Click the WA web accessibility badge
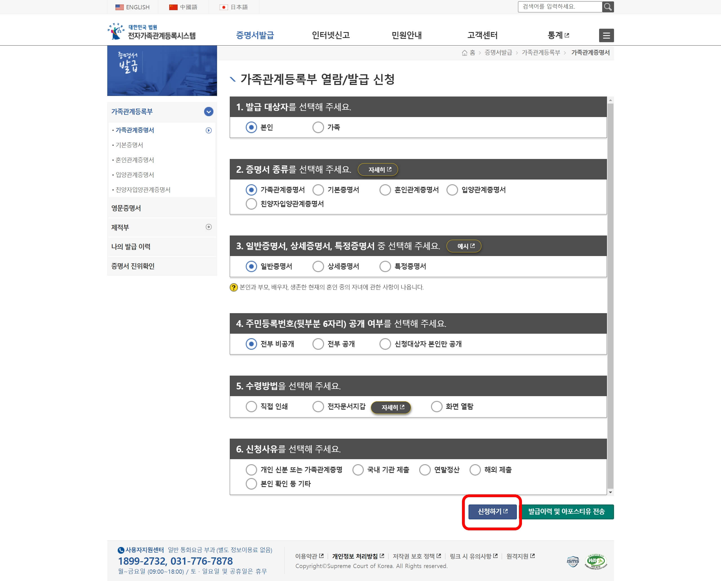The height and width of the screenshot is (581, 721). pos(596,561)
